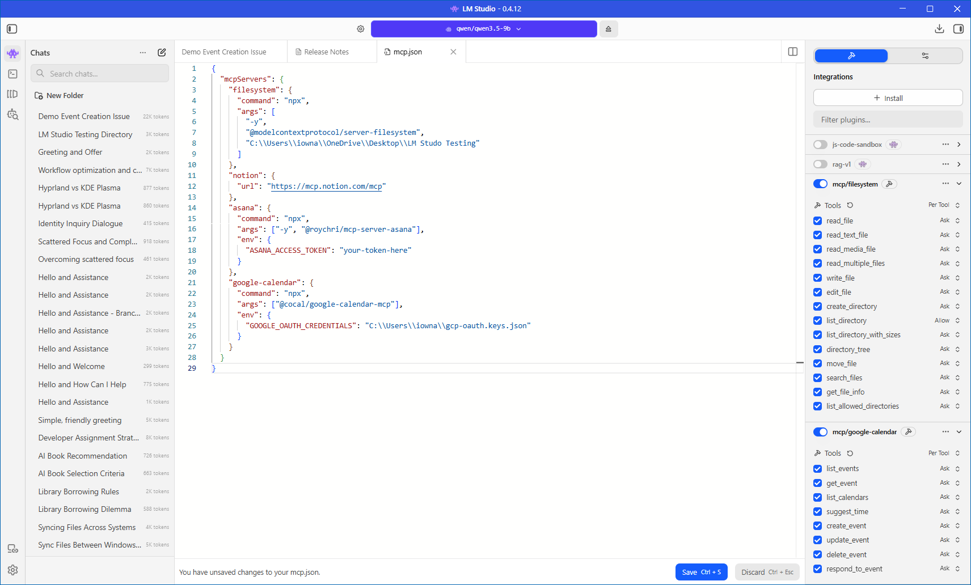
Task: Uncheck the move_file tool
Action: click(817, 363)
